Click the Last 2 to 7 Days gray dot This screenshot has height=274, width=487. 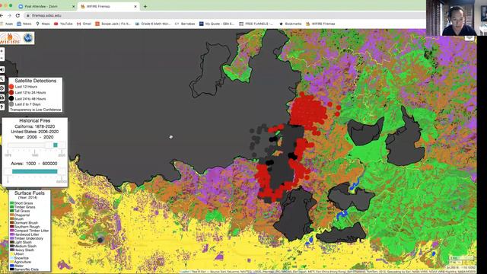coord(11,104)
